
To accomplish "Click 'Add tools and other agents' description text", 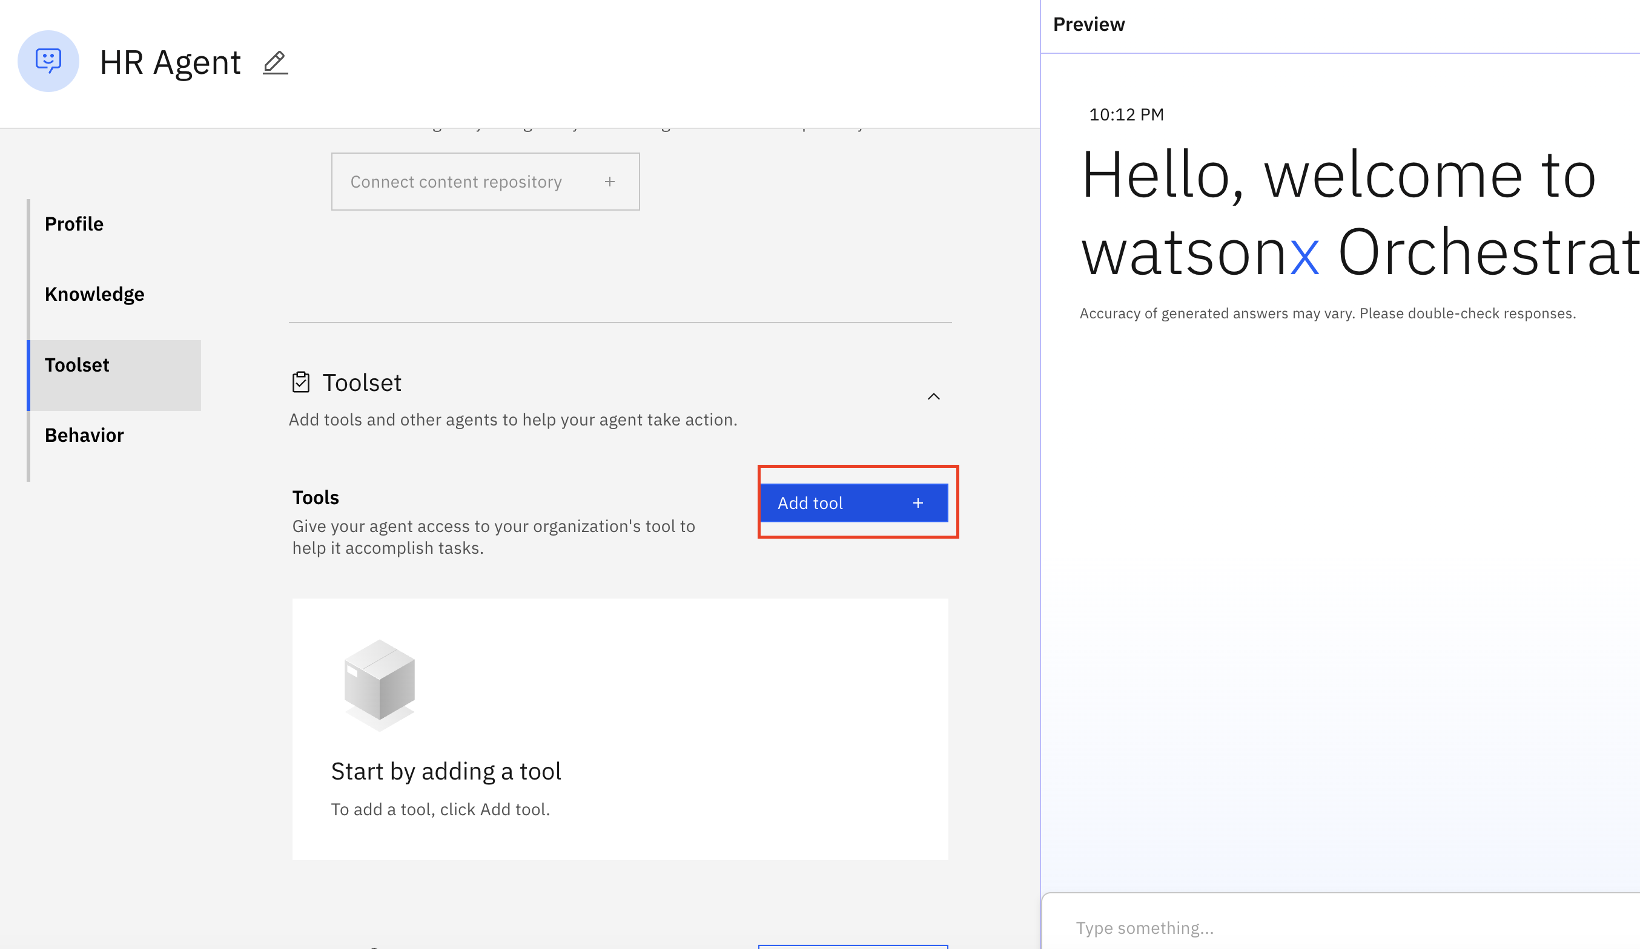I will 513,420.
